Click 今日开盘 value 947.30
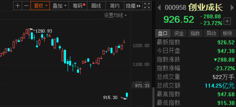Screen dimensions: 236x107 coord(226,51)
